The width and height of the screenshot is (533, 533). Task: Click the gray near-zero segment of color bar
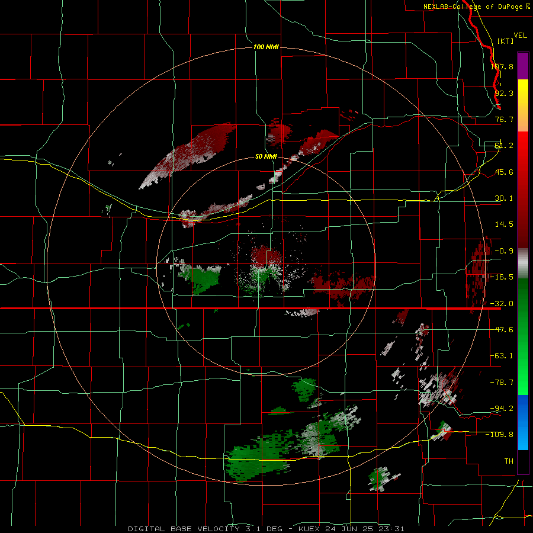(x=523, y=264)
